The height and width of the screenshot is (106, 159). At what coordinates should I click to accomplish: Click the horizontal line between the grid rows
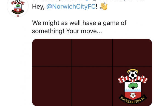tap(92, 66)
